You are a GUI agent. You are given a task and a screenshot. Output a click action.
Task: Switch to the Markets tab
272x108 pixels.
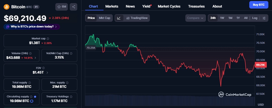pos(112,6)
